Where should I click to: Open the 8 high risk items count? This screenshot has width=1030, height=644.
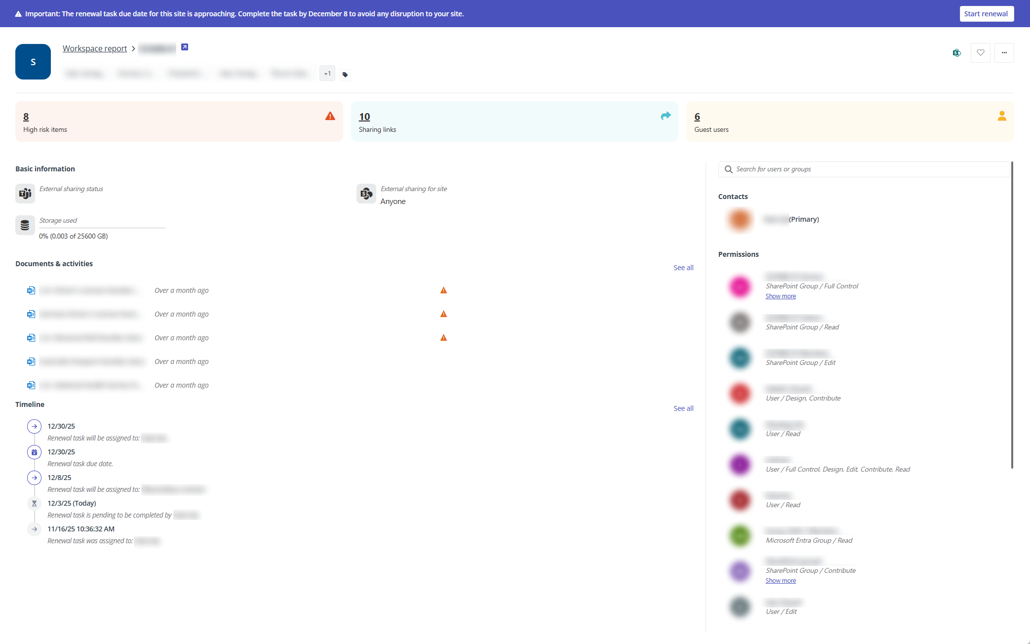[26, 117]
